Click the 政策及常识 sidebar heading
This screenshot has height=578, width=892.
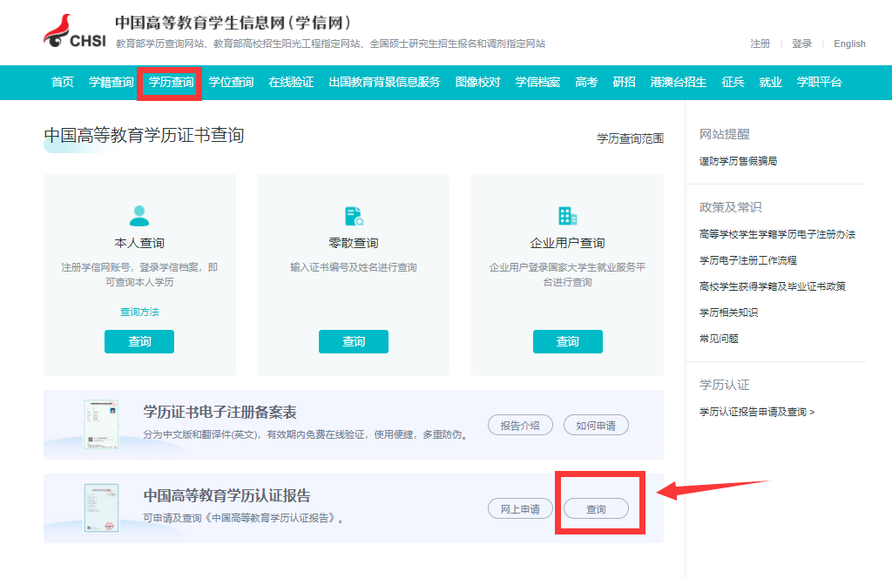[x=731, y=207]
